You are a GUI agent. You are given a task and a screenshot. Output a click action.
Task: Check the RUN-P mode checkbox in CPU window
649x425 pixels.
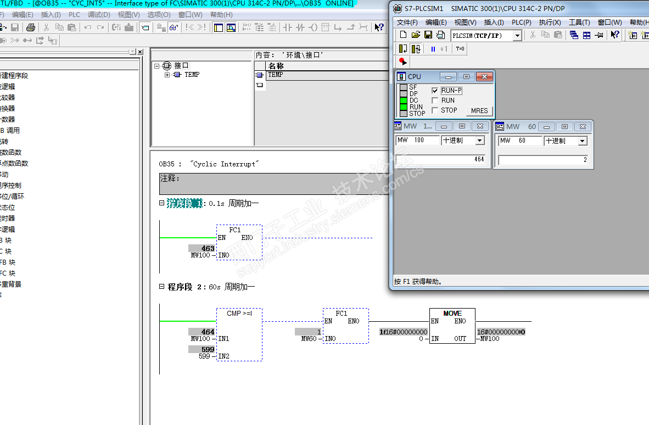point(435,90)
